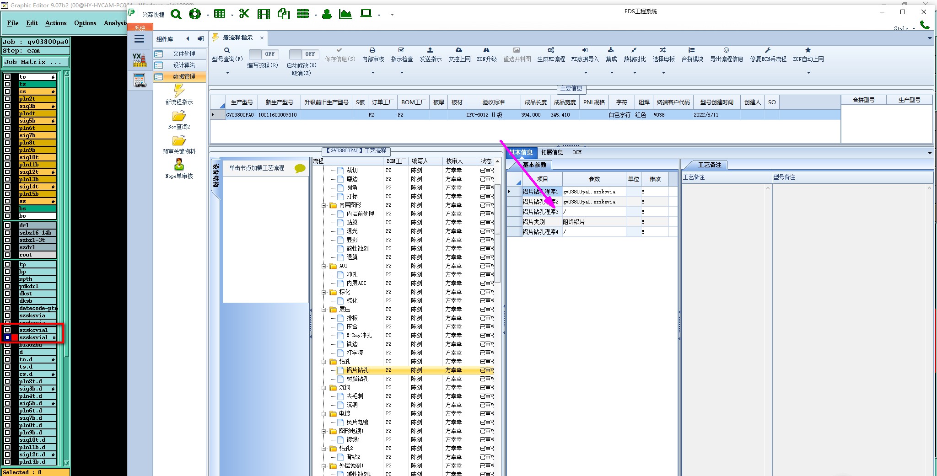Click 导出流程信息 smiley toolbar button
This screenshot has width=937, height=476.
pyautogui.click(x=727, y=54)
